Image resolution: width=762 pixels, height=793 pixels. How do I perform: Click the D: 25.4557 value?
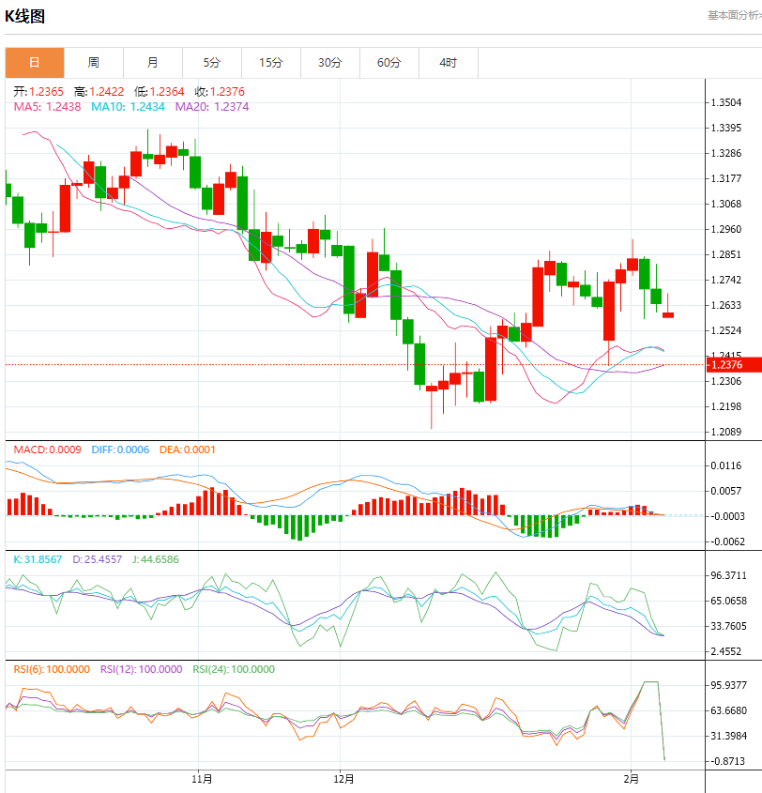pyautogui.click(x=97, y=559)
